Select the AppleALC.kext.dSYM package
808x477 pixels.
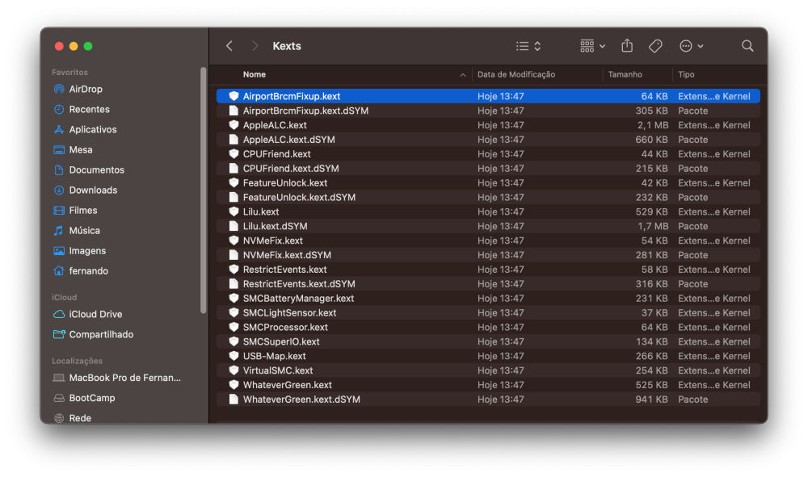click(x=488, y=140)
